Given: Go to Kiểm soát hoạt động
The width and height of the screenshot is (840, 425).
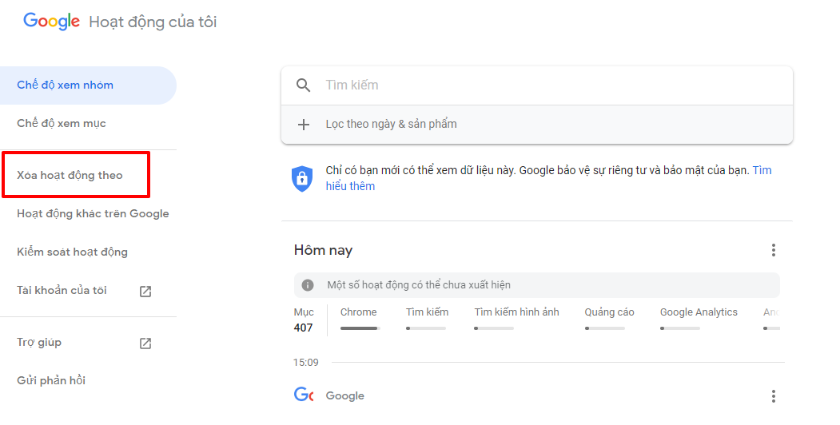Looking at the screenshot, I should tap(72, 252).
